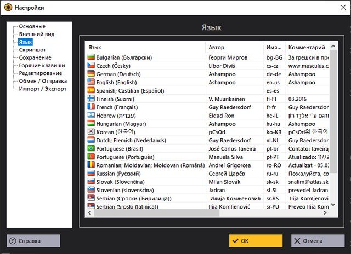The height and width of the screenshot is (254, 351).
Task: Open Горячие клавиши settings section
Action: coord(42,66)
